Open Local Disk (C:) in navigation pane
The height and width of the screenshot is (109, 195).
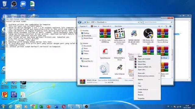click(x=88, y=61)
